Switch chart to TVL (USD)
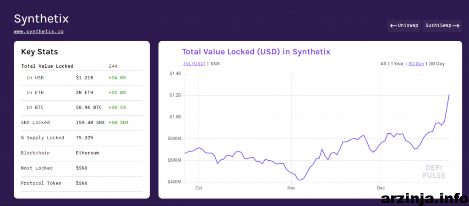The height and width of the screenshot is (206, 469). click(194, 64)
